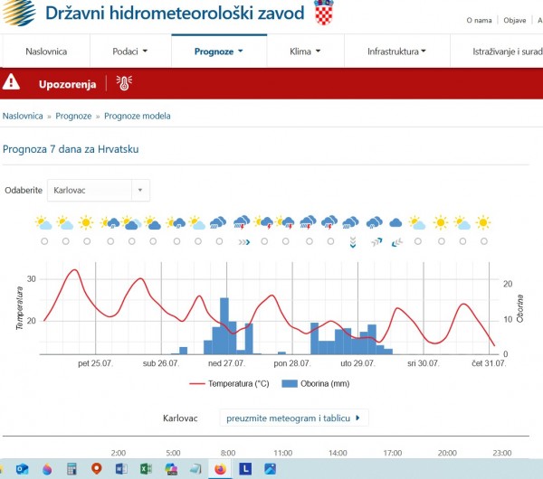Open the warning triangle alert icon
The image size is (543, 479).
[x=11, y=82]
